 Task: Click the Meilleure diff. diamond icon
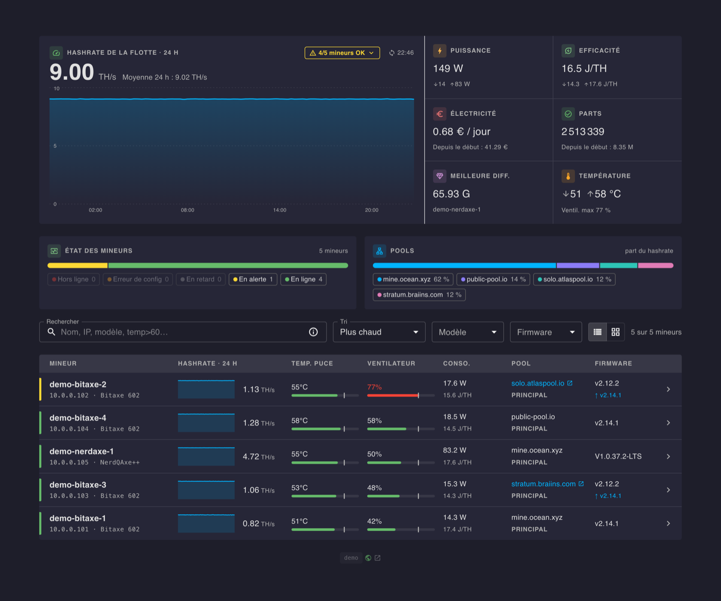[440, 176]
